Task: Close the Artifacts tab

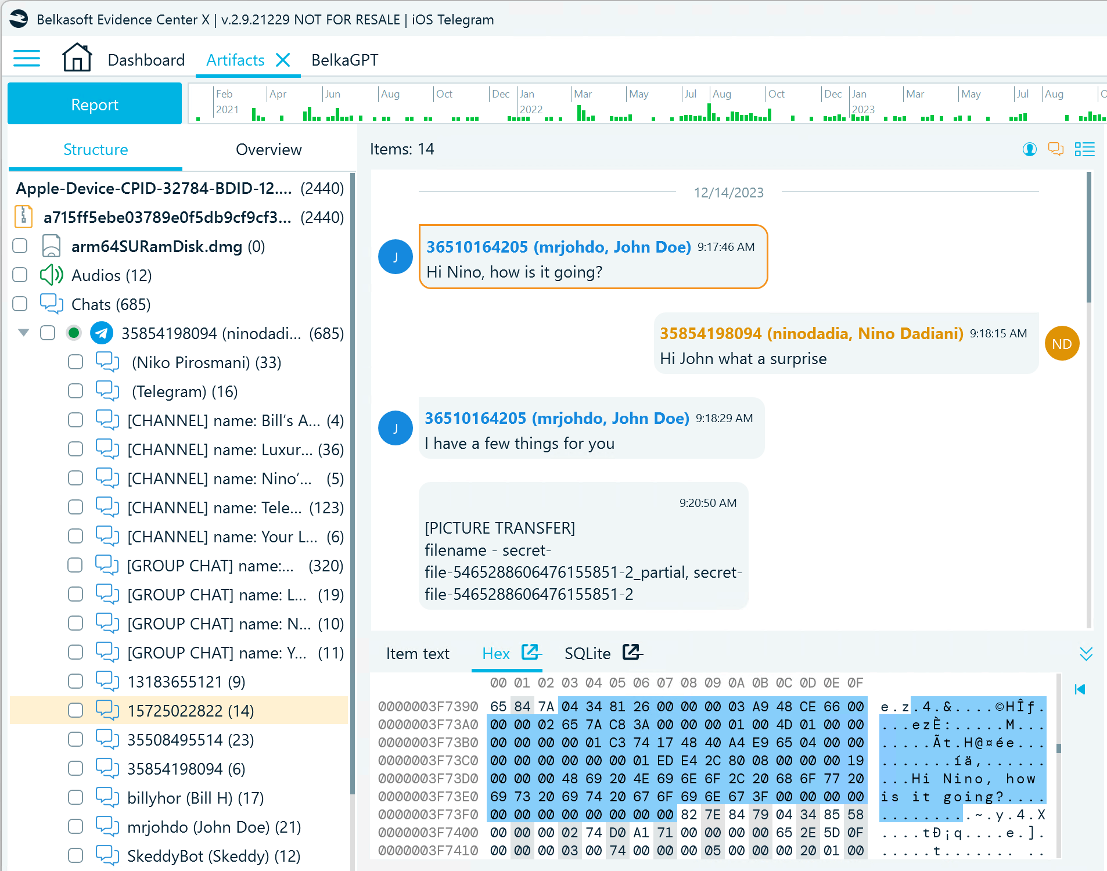Action: tap(283, 60)
